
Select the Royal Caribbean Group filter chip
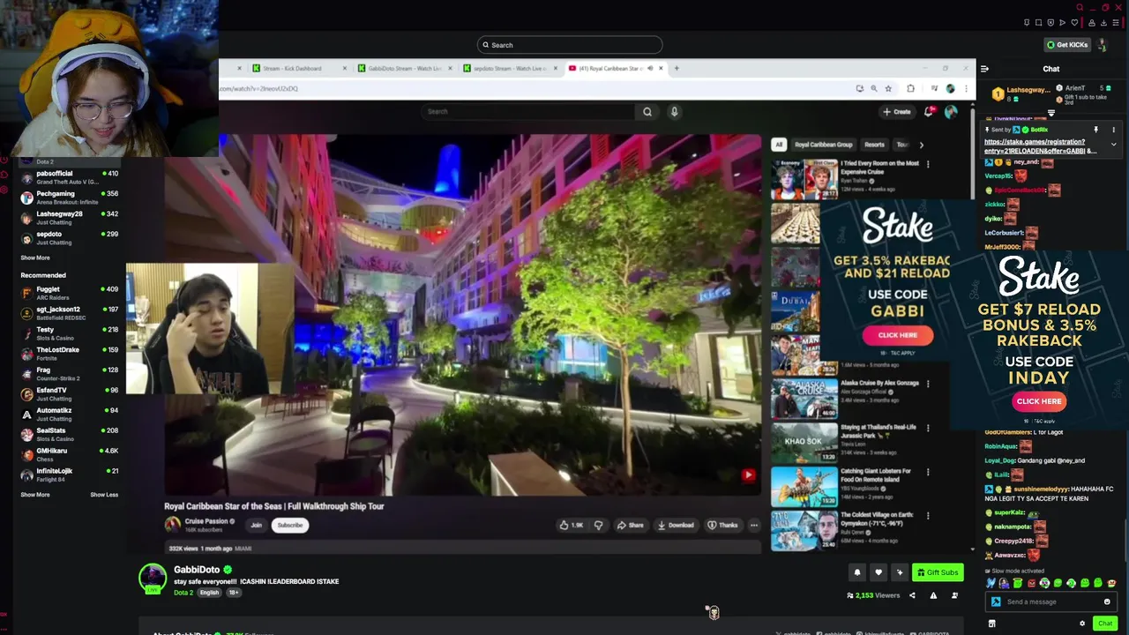click(x=824, y=145)
